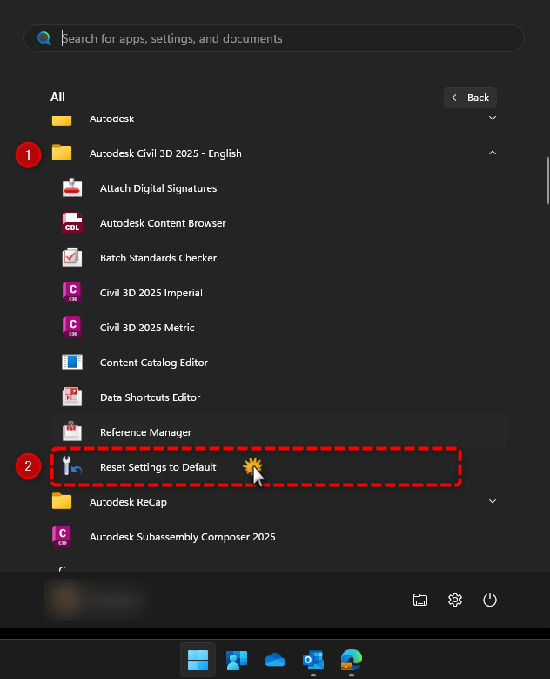Click the Reset Settings wrench icon
The width and height of the screenshot is (550, 679).
72,466
